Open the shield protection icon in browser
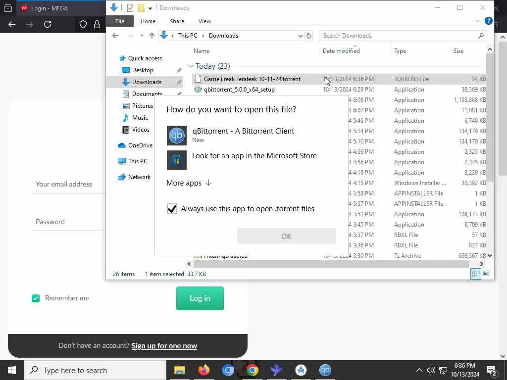The image size is (507, 380). click(83, 24)
